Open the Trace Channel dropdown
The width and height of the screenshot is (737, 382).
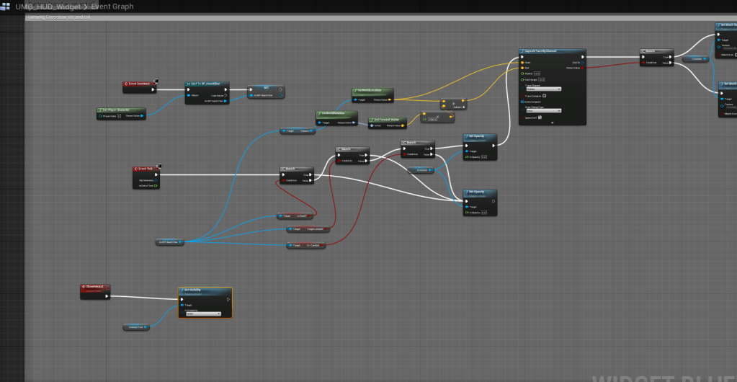pyautogui.click(x=543, y=89)
